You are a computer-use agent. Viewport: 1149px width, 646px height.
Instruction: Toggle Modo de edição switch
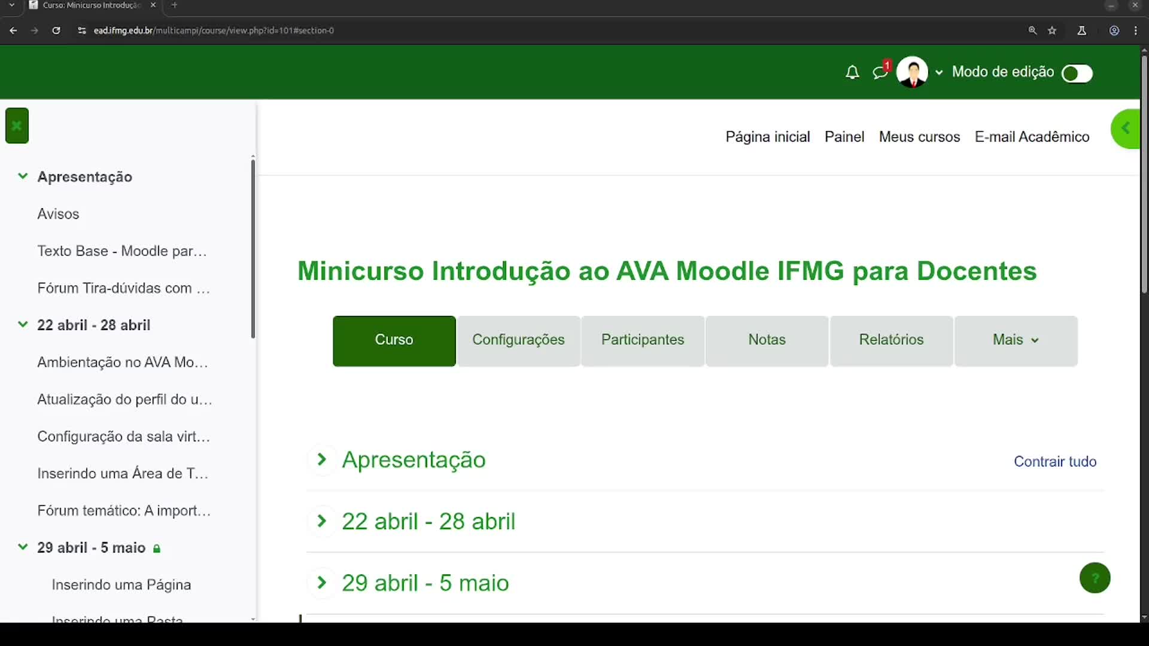(x=1077, y=74)
